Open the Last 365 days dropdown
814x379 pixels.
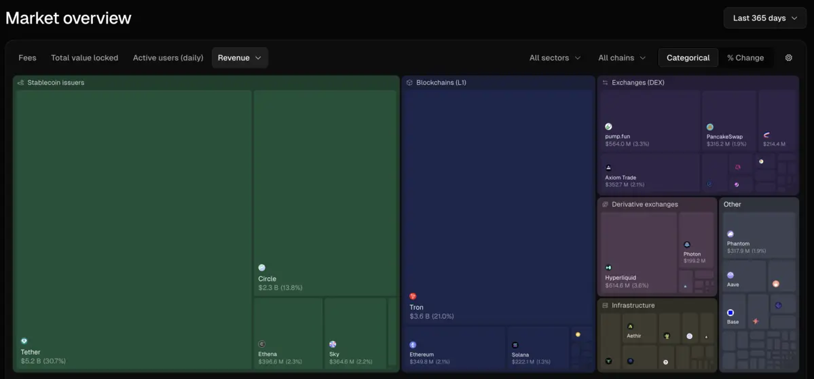(x=765, y=18)
